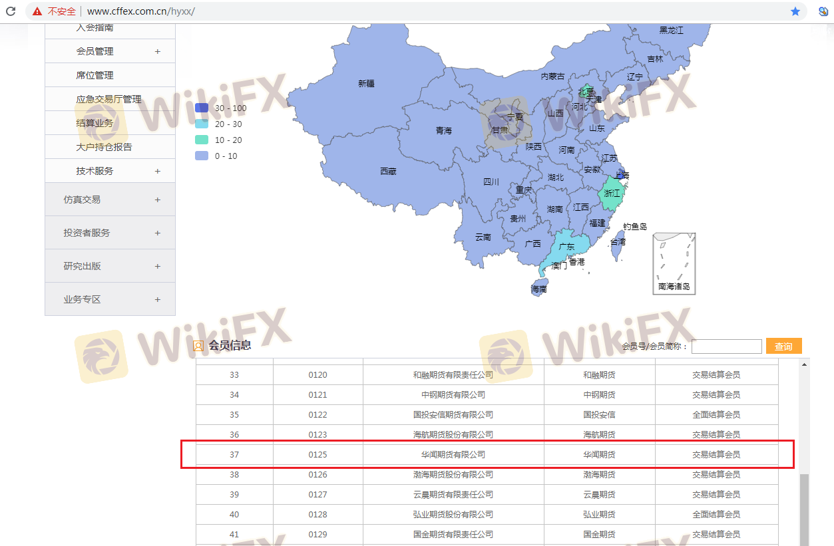Click the 会员信息 section header icon
Viewport: 834px width, 546px height.
pyautogui.click(x=198, y=346)
